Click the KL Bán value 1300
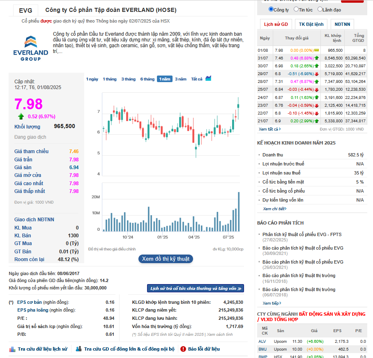Image resolution: width=373 pixels, height=358 pixels. point(73,236)
